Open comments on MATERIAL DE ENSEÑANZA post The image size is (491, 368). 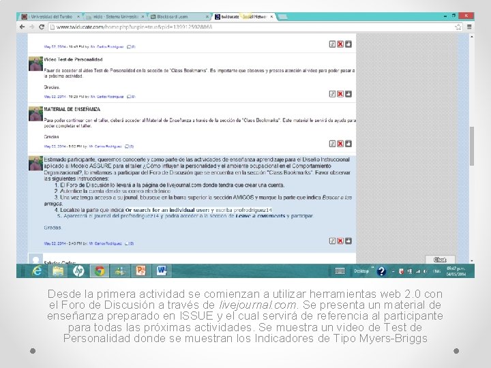(x=130, y=147)
